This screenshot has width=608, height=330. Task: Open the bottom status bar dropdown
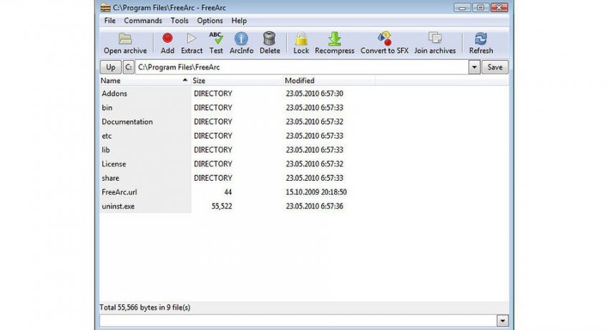pyautogui.click(x=502, y=321)
